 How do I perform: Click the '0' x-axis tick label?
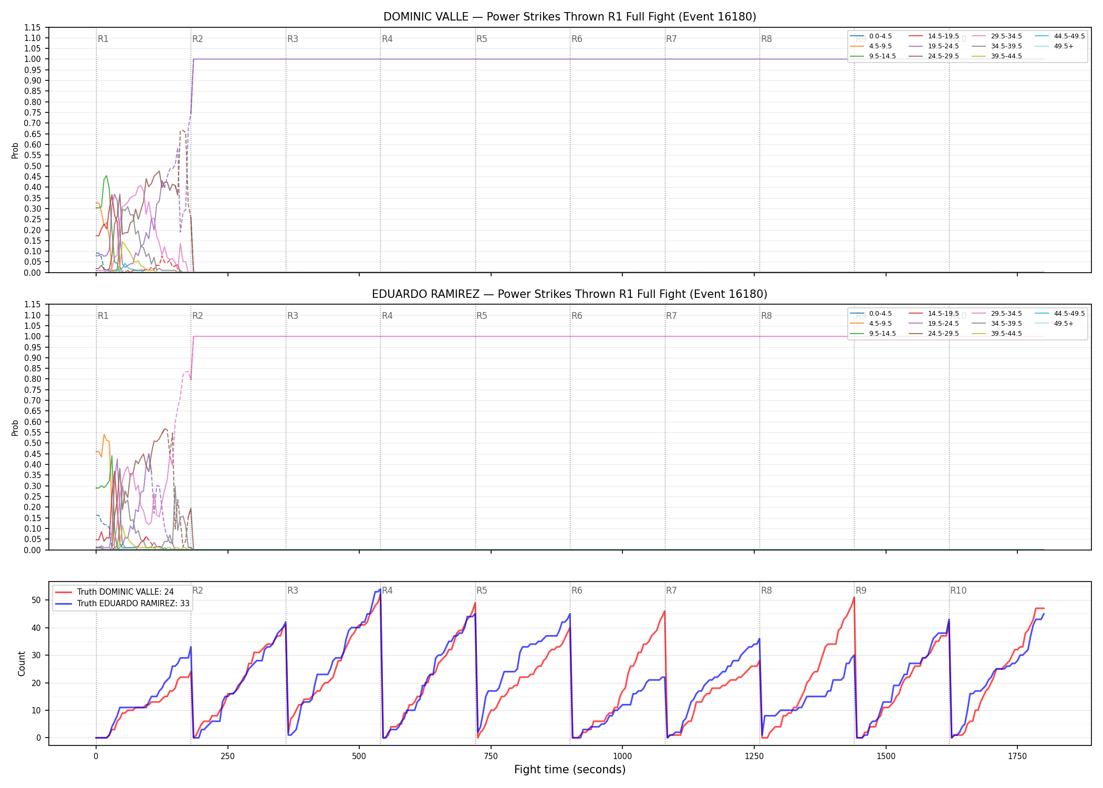tap(96, 756)
